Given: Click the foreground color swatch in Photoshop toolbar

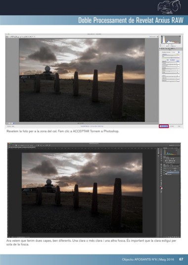Looking at the screenshot, I should click(x=161, y=187).
